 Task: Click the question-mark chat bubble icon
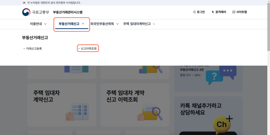pyautogui.click(x=214, y=77)
